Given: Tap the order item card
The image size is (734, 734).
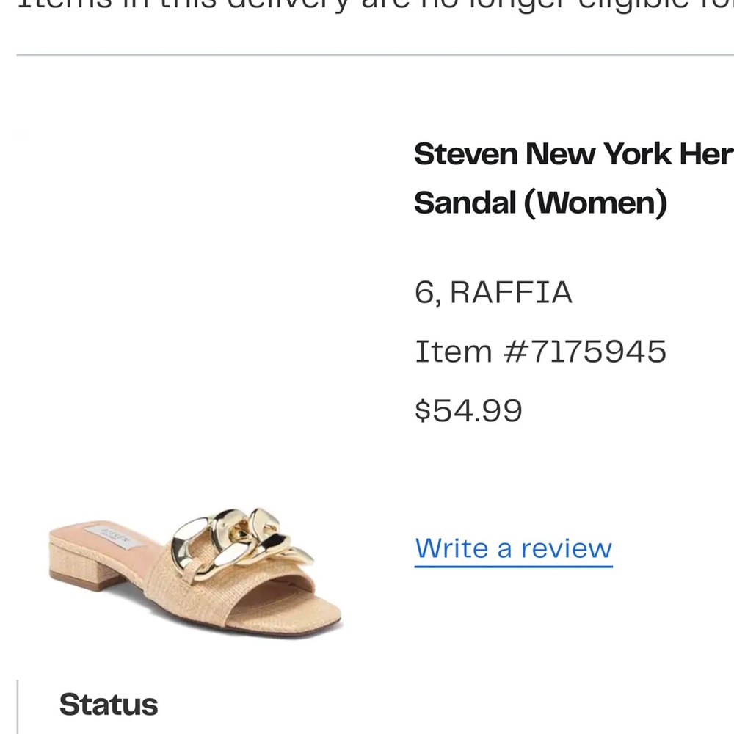Looking at the screenshot, I should [367, 367].
